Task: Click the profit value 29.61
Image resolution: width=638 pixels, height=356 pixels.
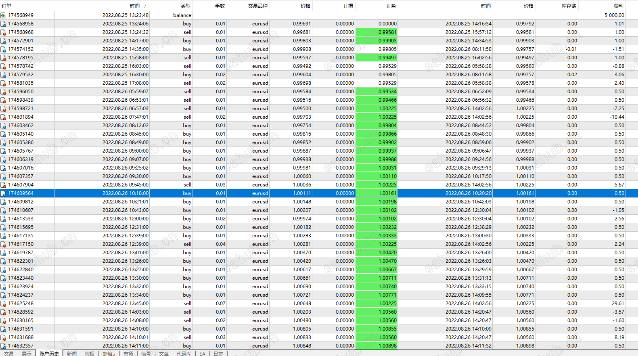Action: [x=618, y=304]
